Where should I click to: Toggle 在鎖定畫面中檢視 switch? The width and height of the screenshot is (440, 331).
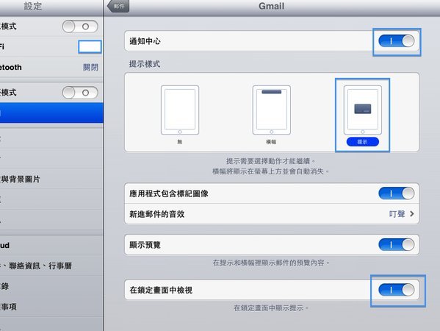[397, 290]
